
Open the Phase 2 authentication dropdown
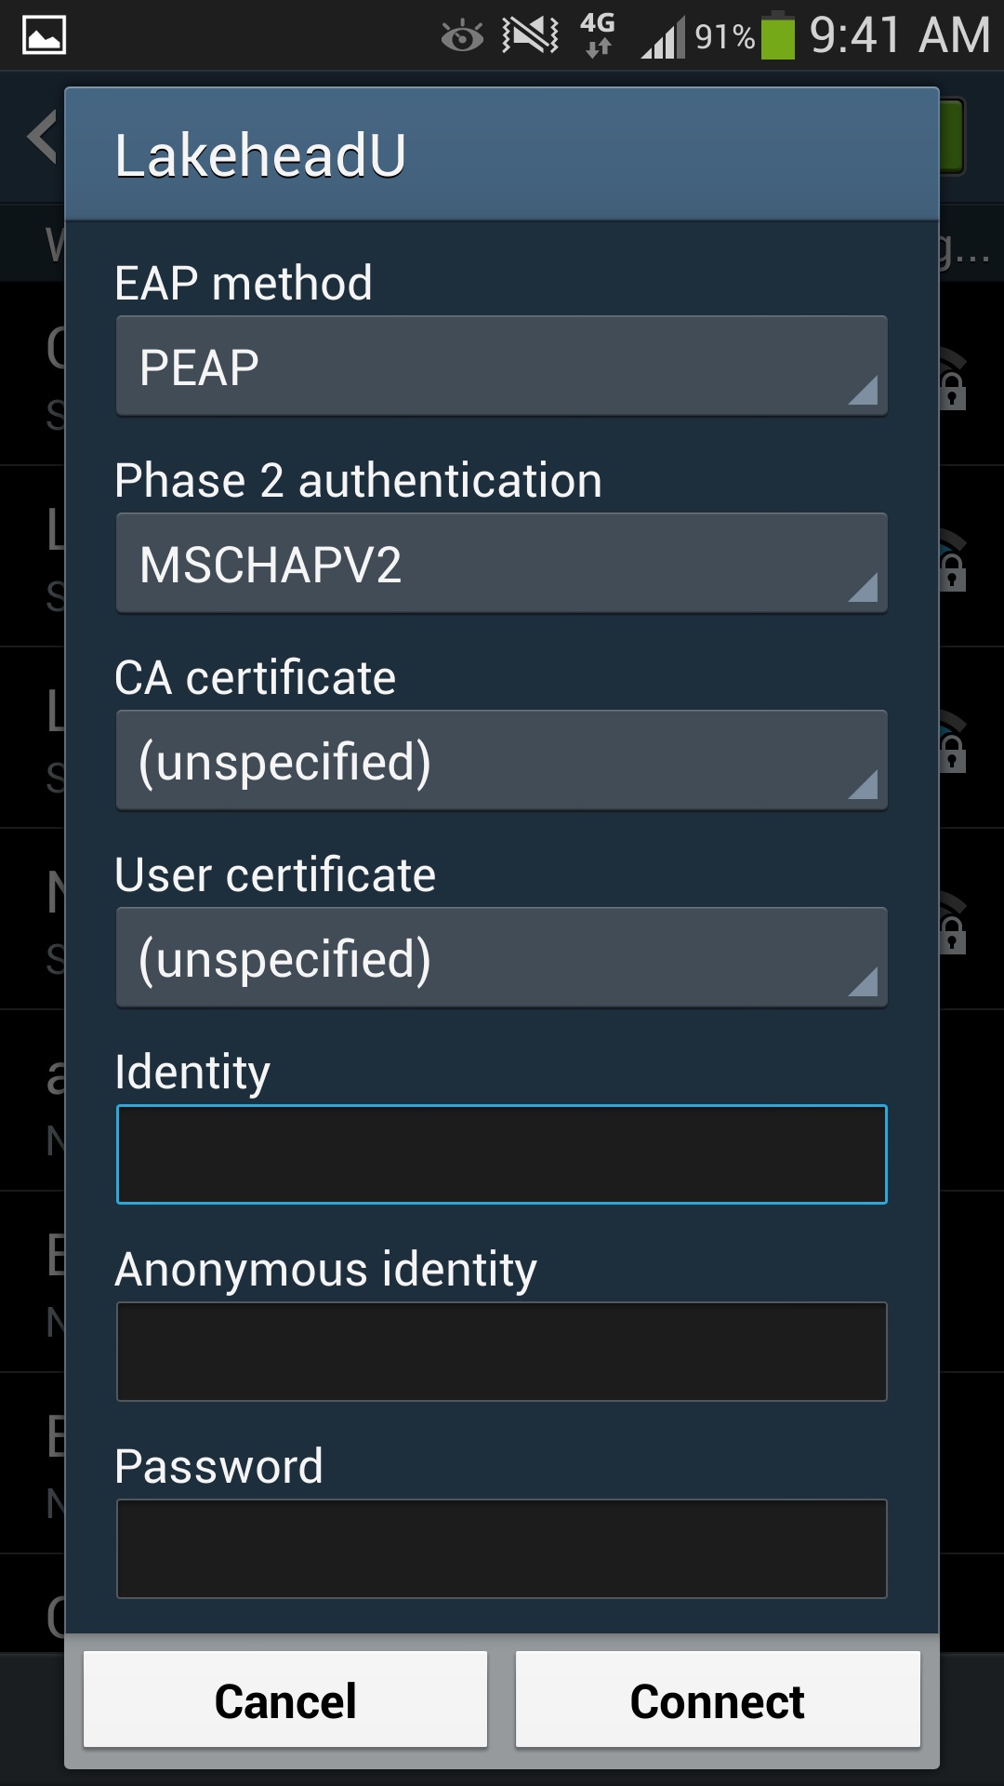coord(501,562)
